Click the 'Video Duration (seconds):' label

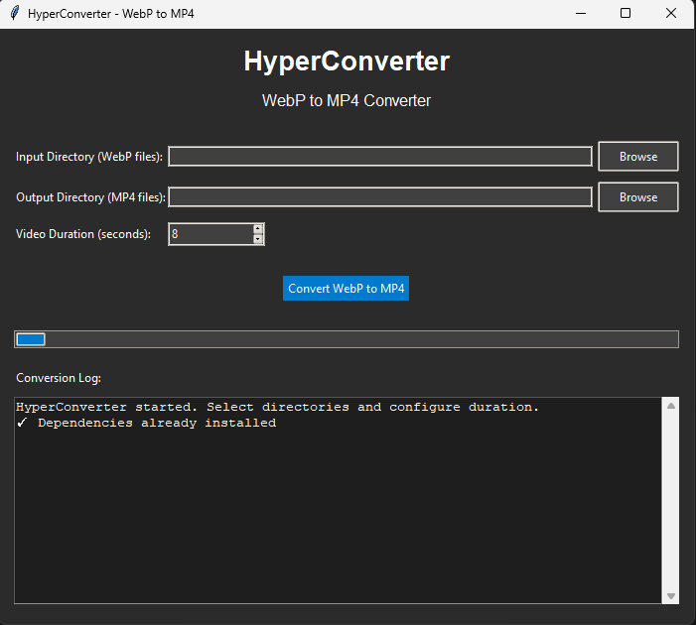pyautogui.click(x=83, y=234)
